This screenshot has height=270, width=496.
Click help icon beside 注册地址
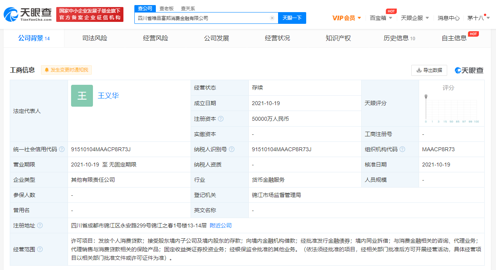point(40,225)
